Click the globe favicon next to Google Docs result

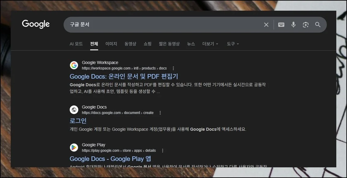[x=74, y=109]
